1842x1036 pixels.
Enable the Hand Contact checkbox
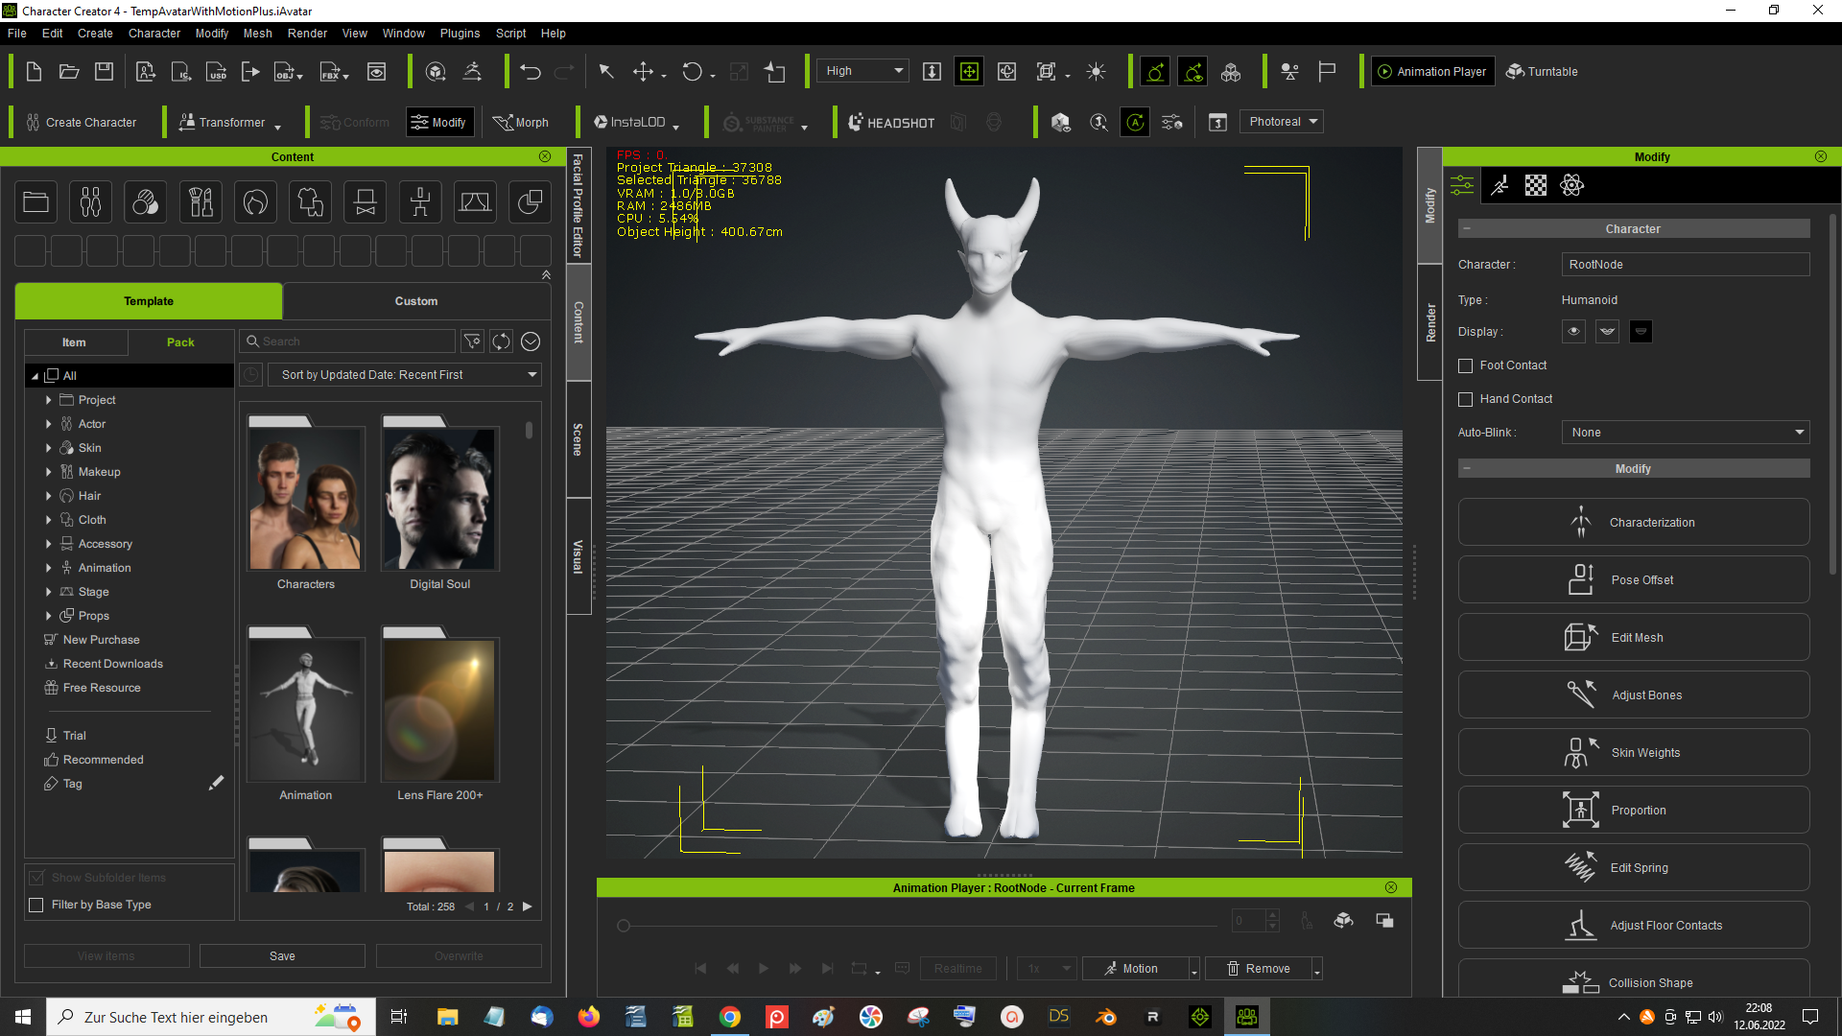pyautogui.click(x=1465, y=399)
